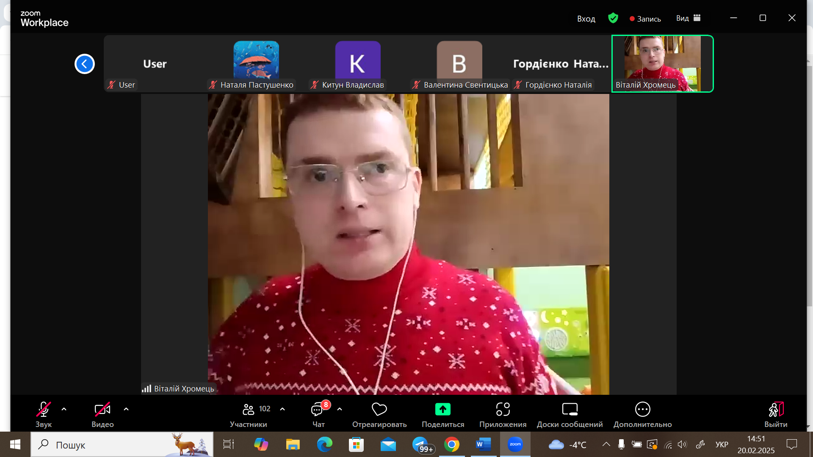
Task: Click the green encryption shield icon
Action: click(x=613, y=18)
